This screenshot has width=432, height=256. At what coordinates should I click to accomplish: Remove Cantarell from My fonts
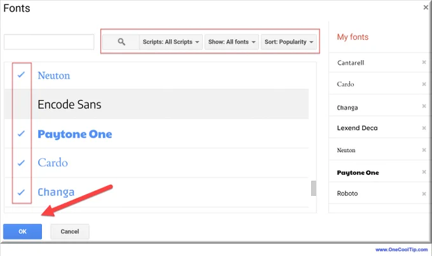(x=424, y=62)
